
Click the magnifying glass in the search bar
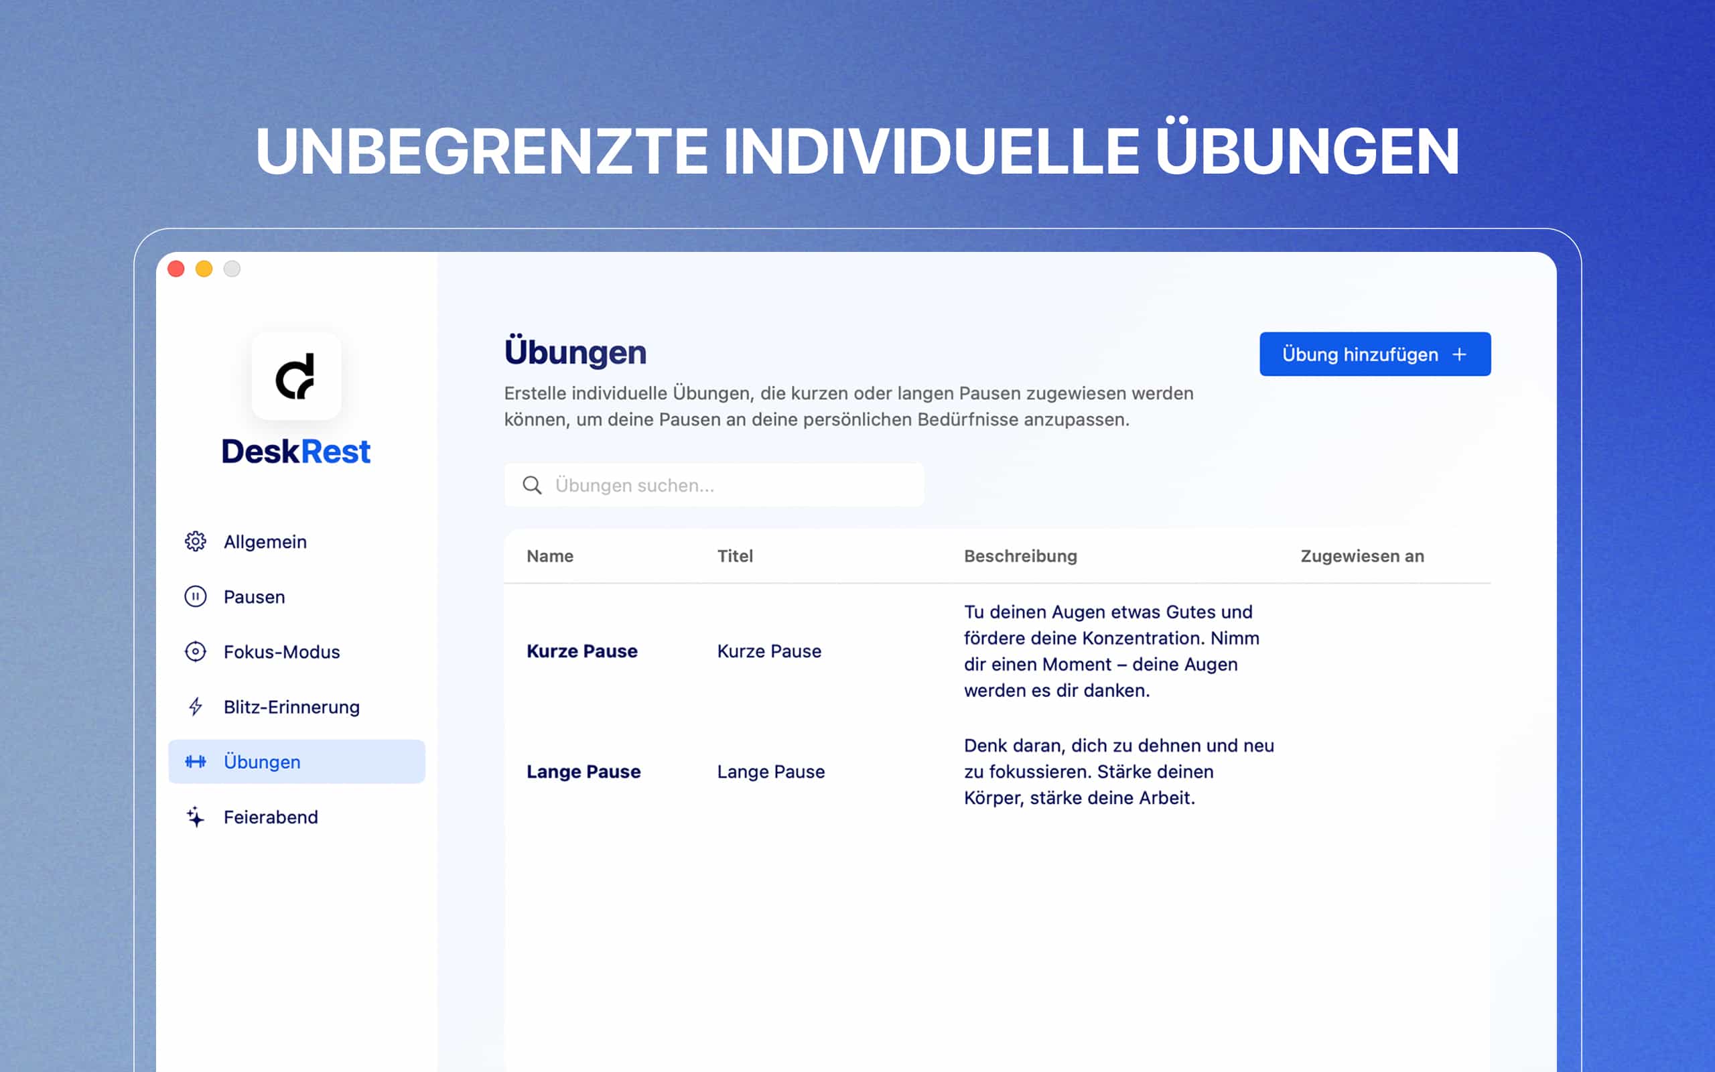(x=531, y=485)
